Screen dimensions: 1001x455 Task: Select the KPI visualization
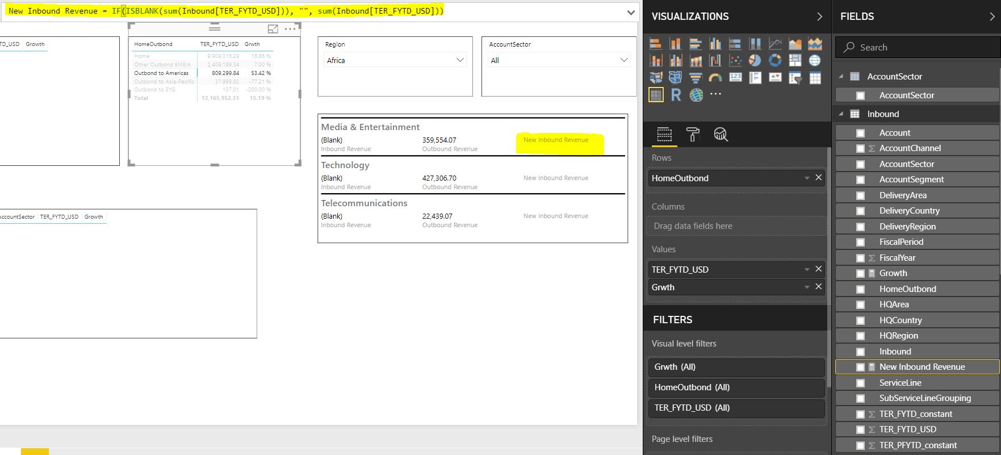775,77
